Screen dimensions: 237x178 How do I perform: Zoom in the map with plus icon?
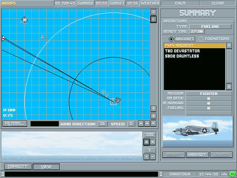coord(153,12)
